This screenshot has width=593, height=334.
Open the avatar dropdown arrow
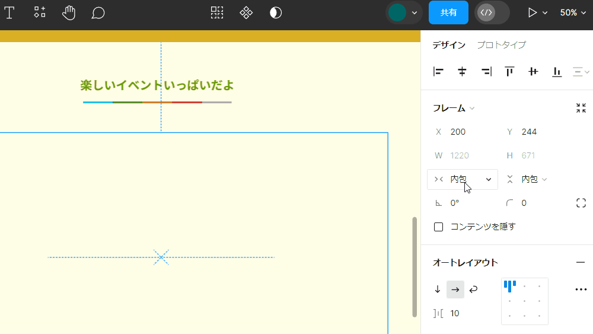click(415, 12)
